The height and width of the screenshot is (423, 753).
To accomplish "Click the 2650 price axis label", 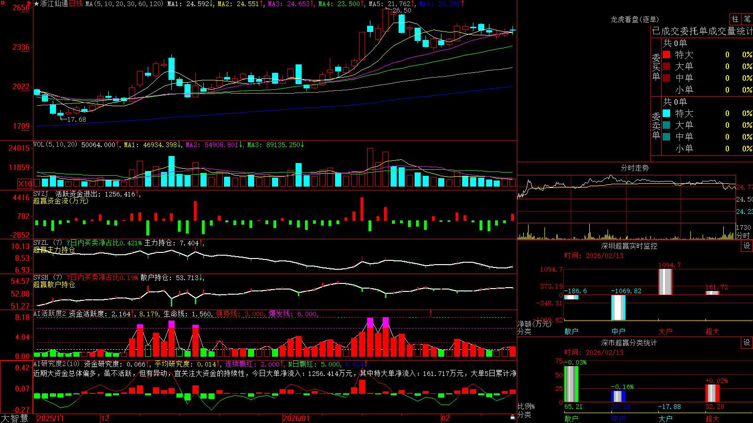I will 21,8.
